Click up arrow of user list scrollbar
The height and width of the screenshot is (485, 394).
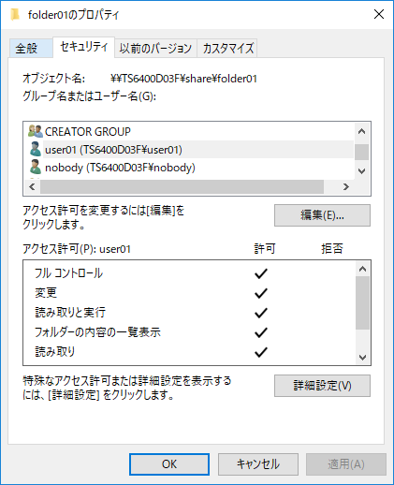[362, 131]
